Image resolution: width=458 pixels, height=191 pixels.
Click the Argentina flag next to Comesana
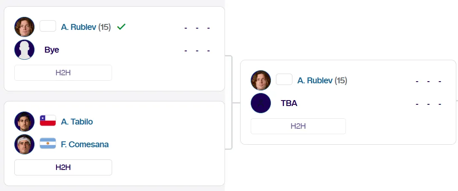coord(48,144)
